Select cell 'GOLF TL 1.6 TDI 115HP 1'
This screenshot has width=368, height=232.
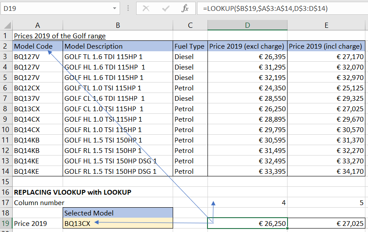pos(118,57)
